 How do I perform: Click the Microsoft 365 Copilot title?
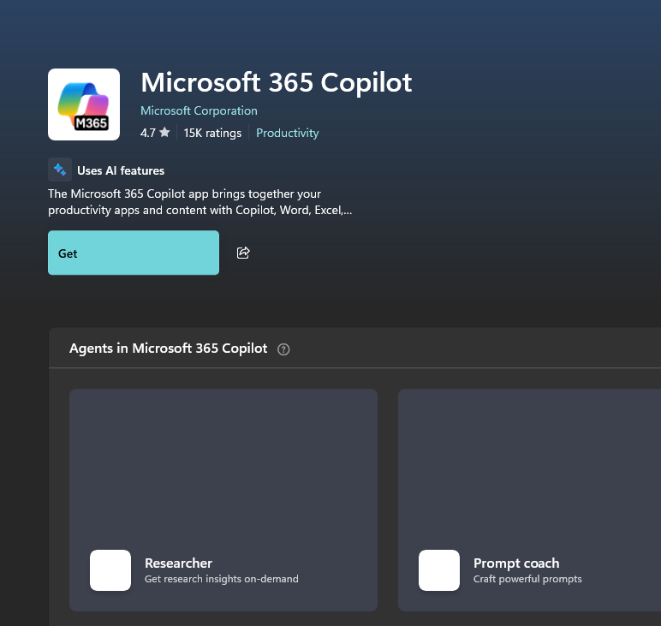click(x=277, y=82)
